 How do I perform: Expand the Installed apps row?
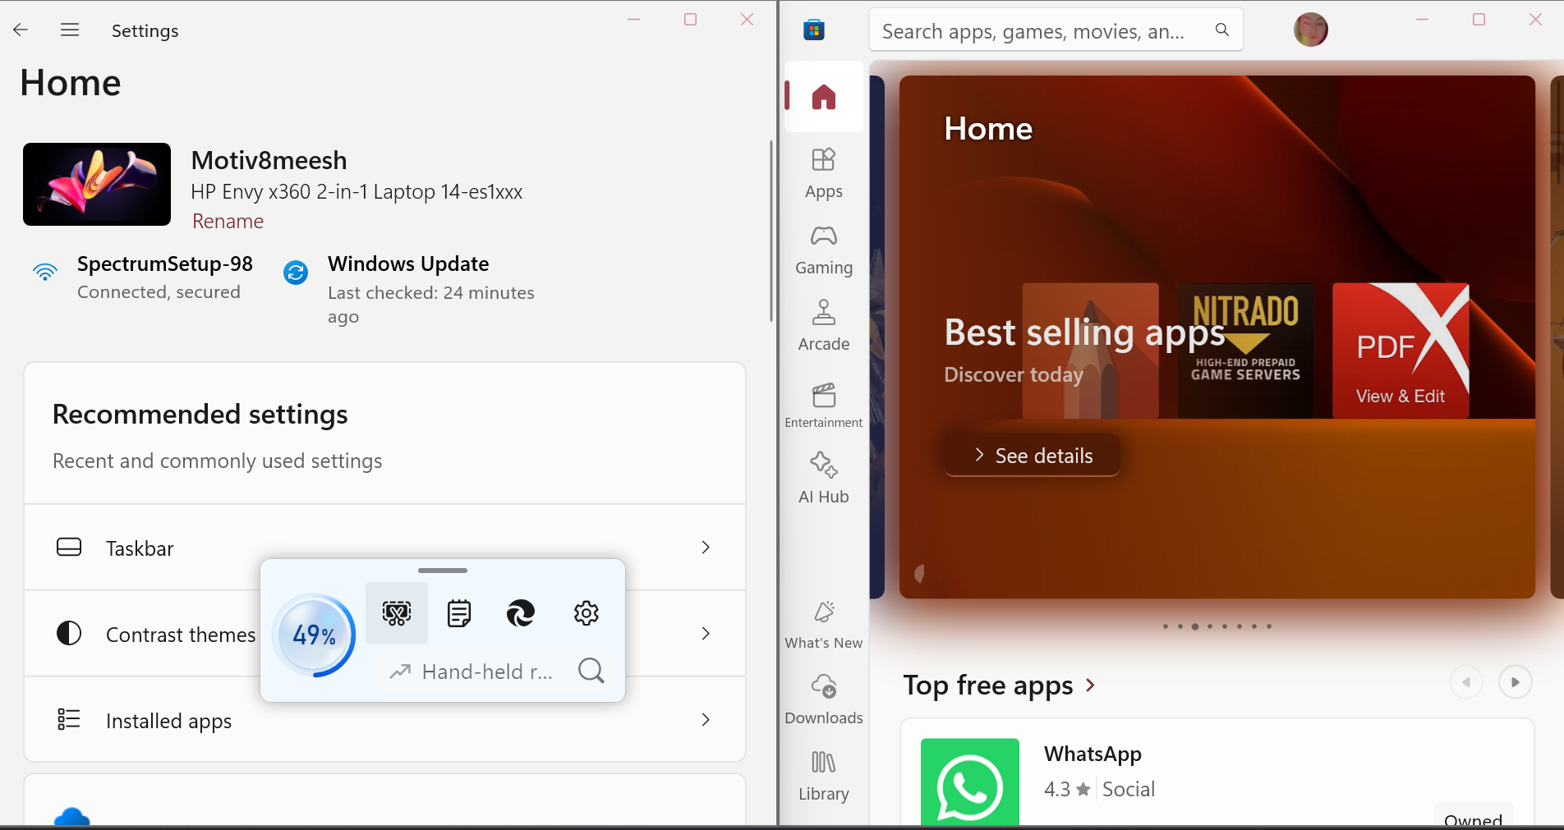(x=384, y=720)
